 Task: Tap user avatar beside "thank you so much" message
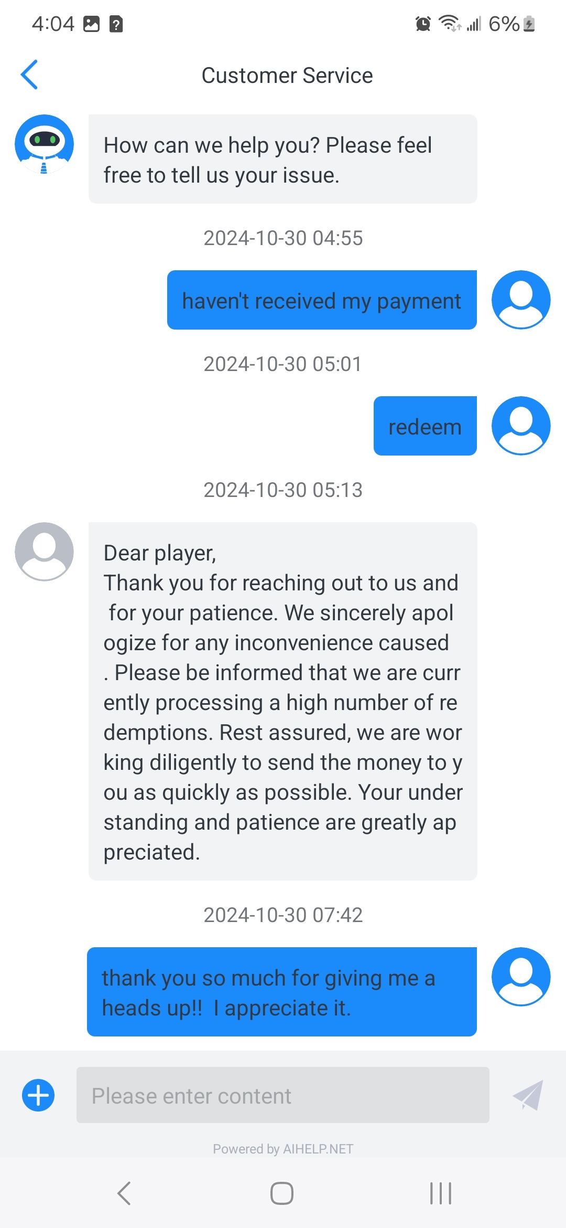pyautogui.click(x=521, y=977)
